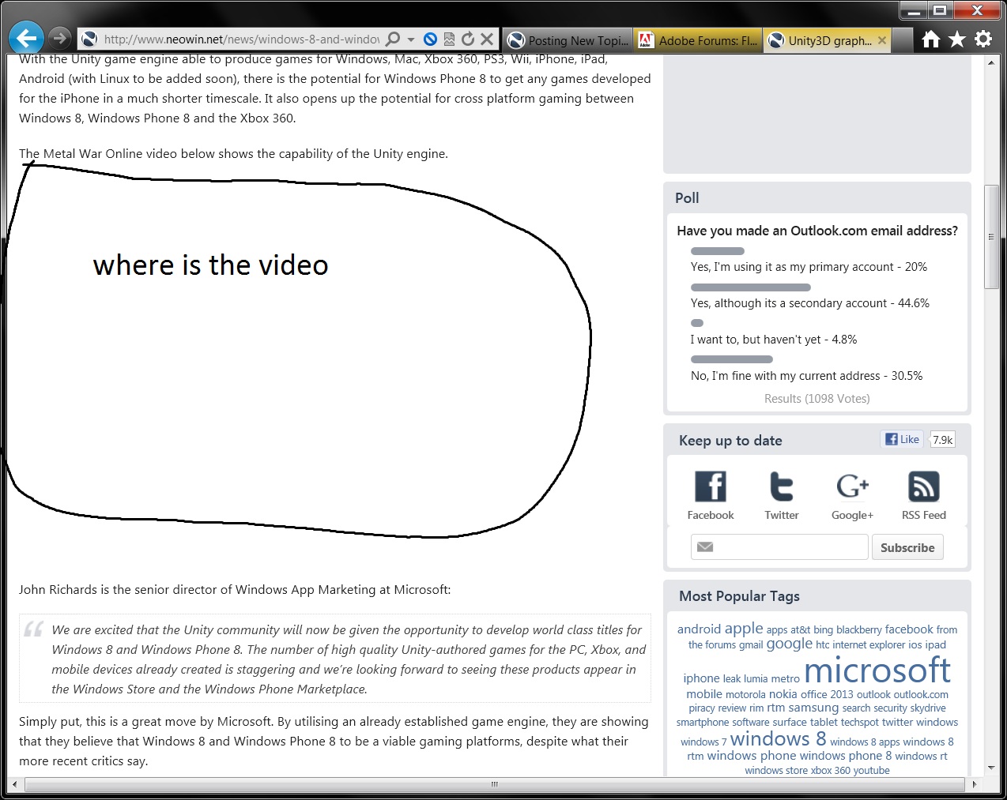1007x800 pixels.
Task: Click the vertical scrollbar thumb
Action: point(991,237)
